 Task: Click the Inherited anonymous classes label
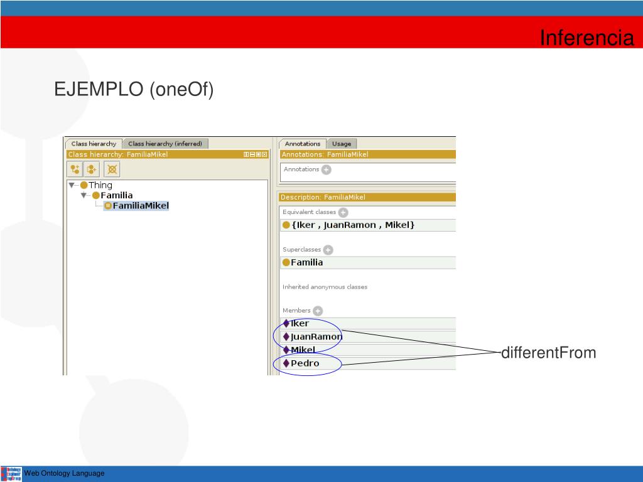[x=325, y=287]
